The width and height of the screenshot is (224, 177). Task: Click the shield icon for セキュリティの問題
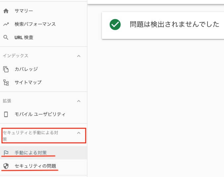coord(6,166)
